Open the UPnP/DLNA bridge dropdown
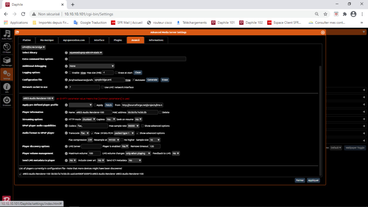The image size is (368, 207). pos(33,47)
